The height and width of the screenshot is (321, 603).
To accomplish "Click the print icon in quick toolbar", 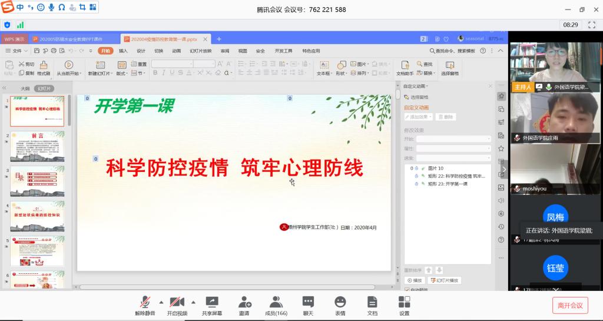I will pos(54,51).
